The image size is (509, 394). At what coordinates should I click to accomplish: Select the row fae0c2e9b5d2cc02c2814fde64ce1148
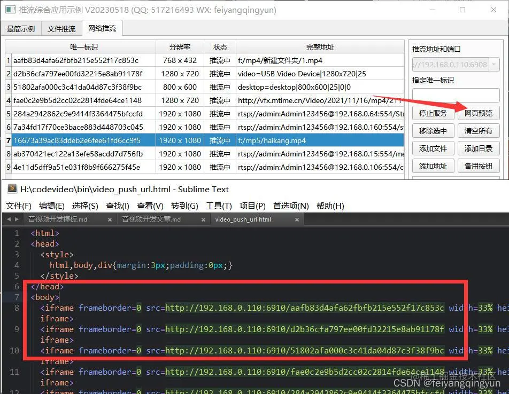[208, 100]
